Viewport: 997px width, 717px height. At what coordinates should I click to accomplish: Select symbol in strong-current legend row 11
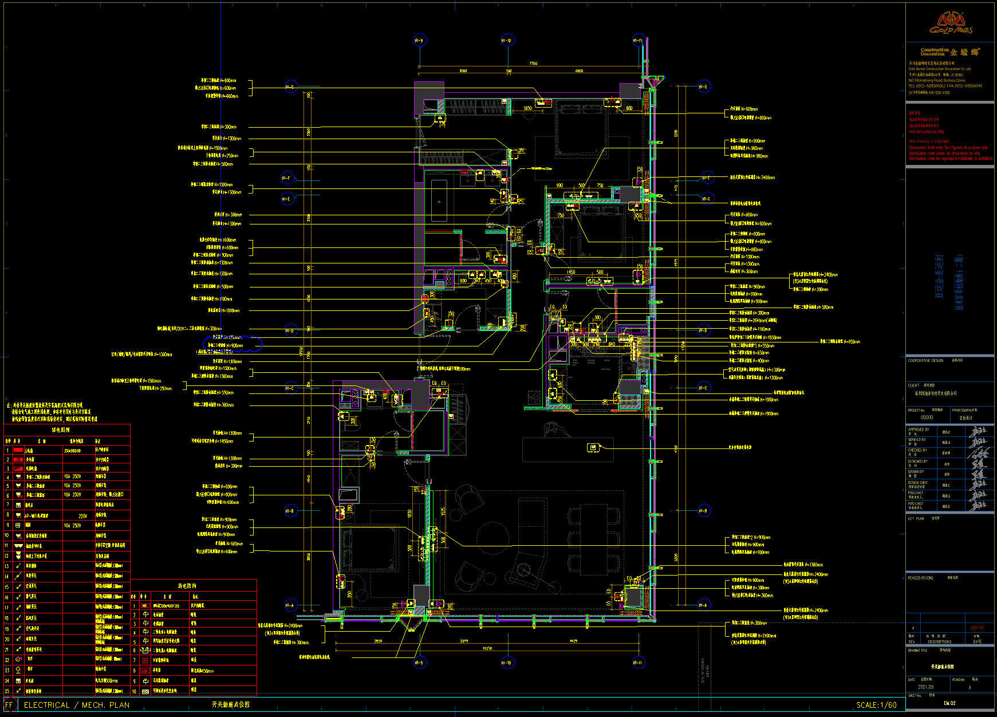coord(18,546)
